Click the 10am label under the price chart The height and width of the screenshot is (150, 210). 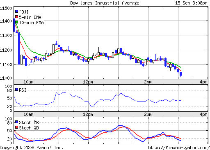[x=28, y=82]
